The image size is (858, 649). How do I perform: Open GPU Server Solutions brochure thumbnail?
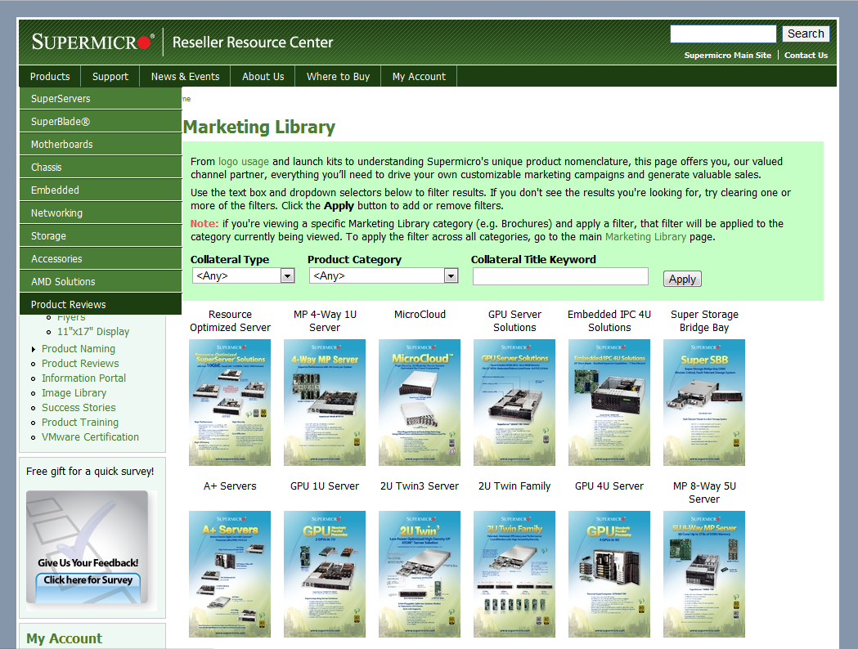point(514,402)
